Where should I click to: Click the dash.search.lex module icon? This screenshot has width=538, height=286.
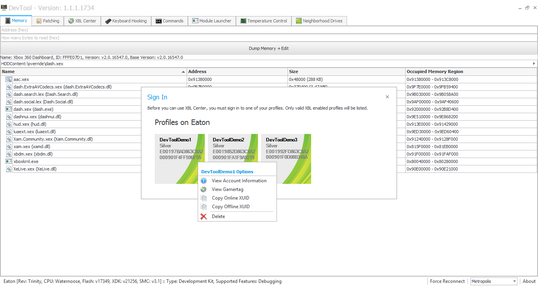[9, 94]
